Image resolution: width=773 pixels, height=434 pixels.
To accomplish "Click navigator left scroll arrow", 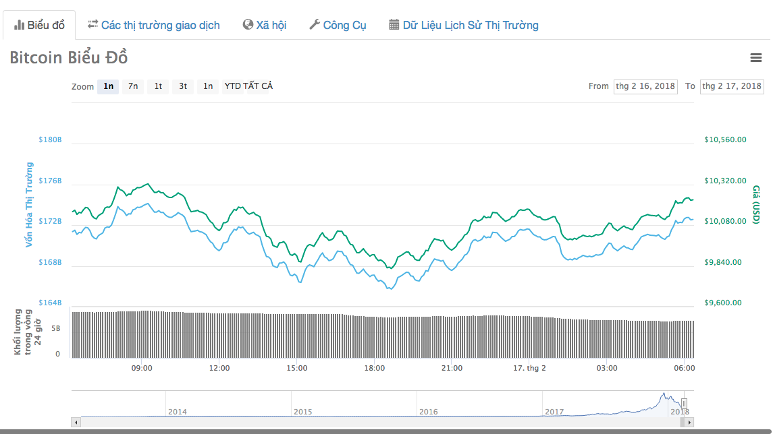I will click(x=76, y=422).
